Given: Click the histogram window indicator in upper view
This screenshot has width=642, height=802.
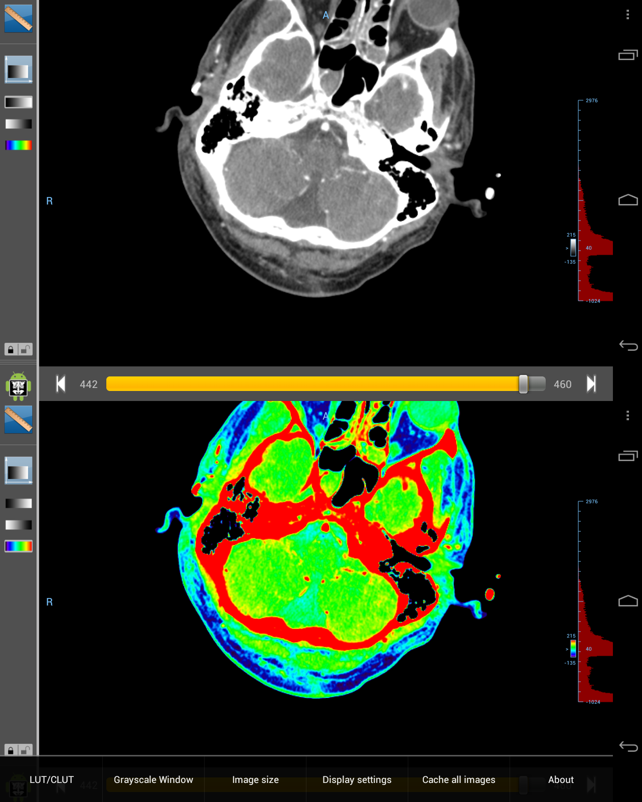Looking at the screenshot, I should pos(573,248).
